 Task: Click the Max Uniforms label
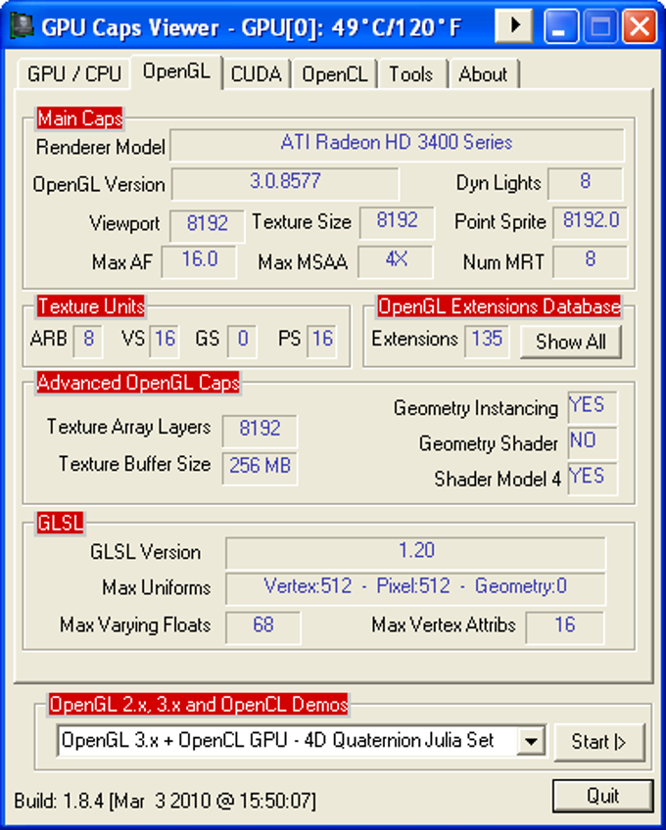[x=157, y=588]
